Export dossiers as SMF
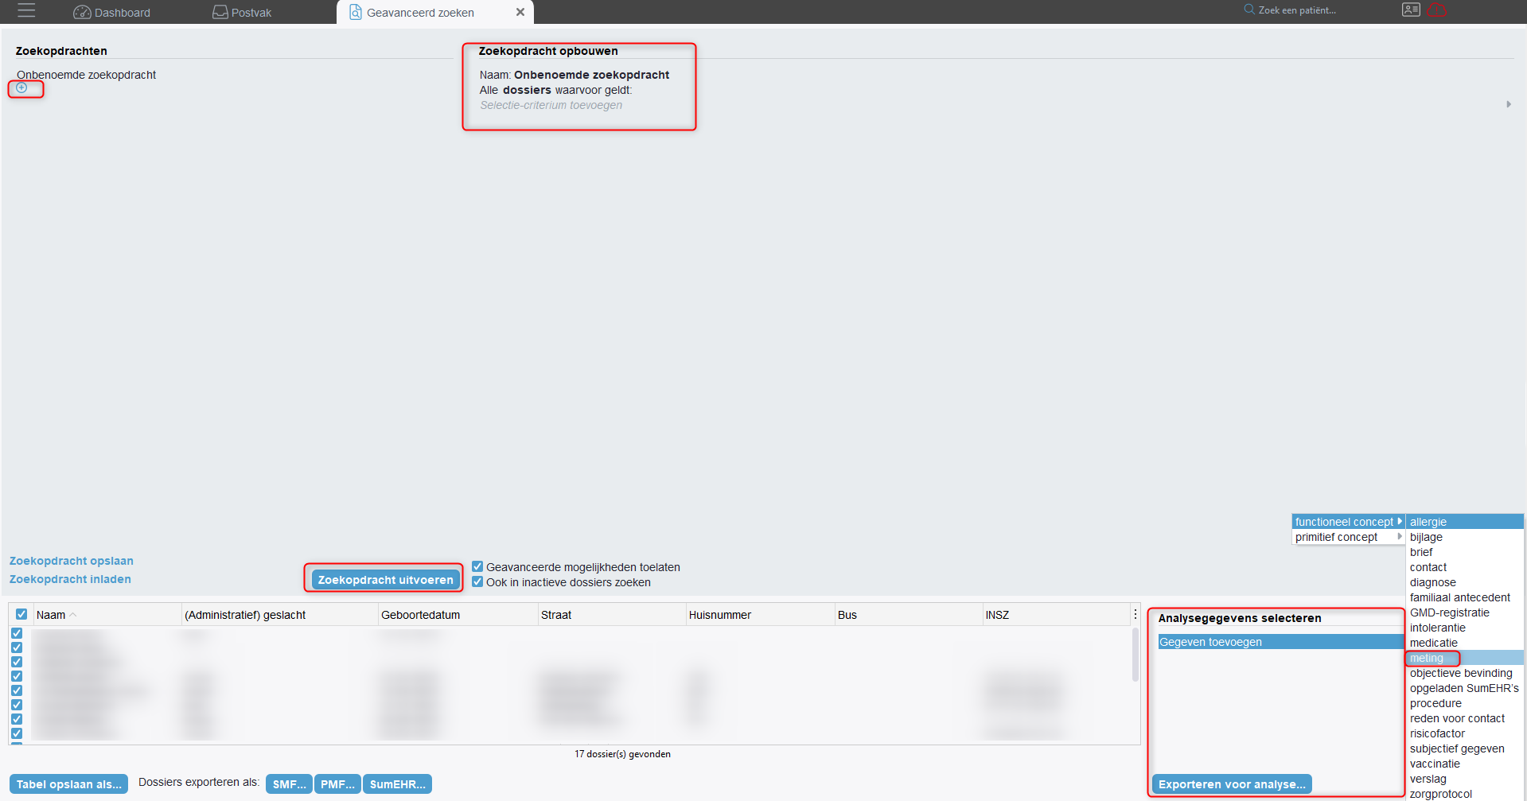 click(x=289, y=784)
